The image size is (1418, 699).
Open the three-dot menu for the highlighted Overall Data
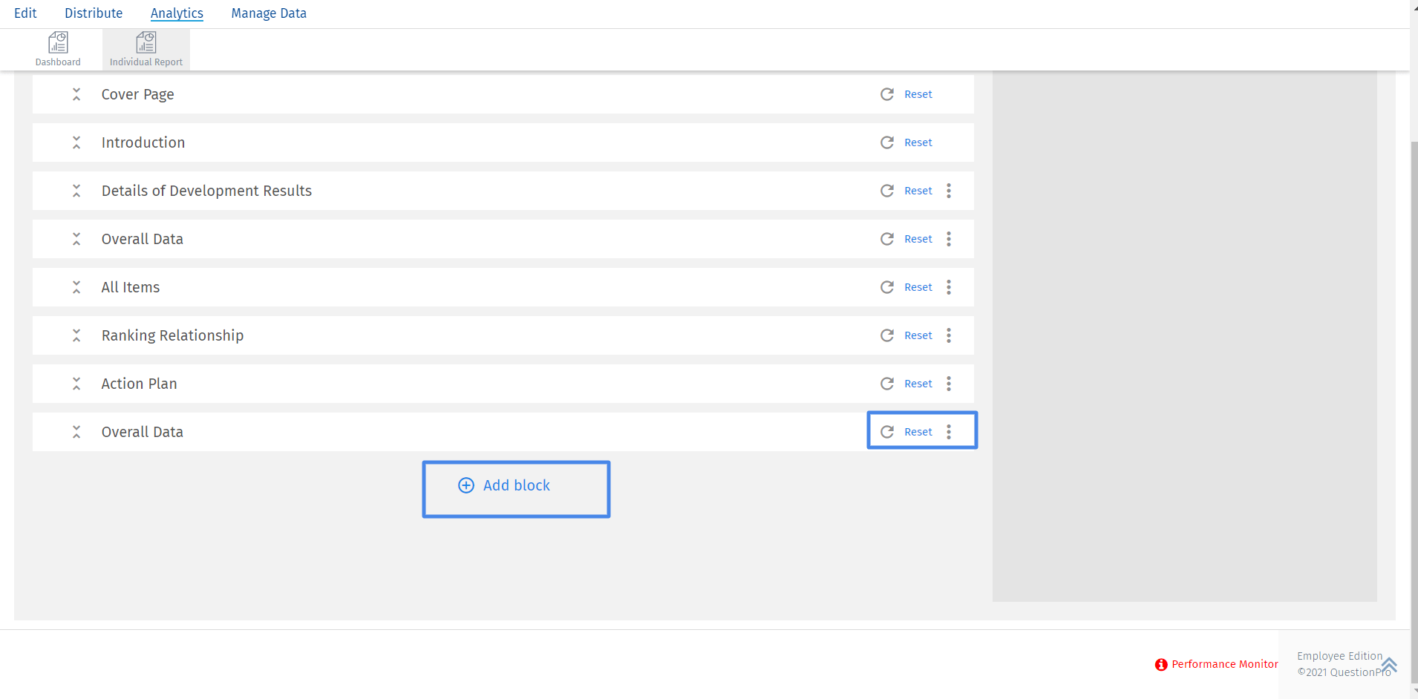pyautogui.click(x=948, y=431)
